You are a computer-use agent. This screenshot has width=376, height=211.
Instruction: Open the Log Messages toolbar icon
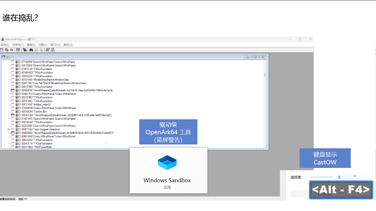(x=18, y=50)
